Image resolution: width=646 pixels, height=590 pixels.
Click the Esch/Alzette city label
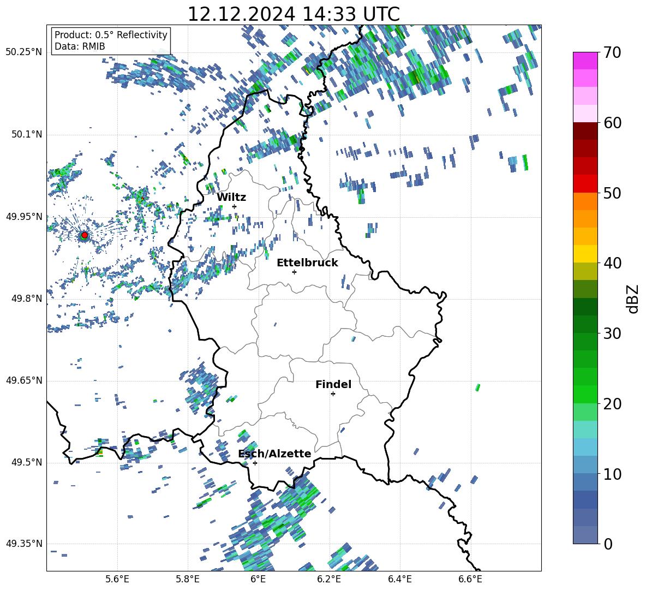tap(274, 454)
